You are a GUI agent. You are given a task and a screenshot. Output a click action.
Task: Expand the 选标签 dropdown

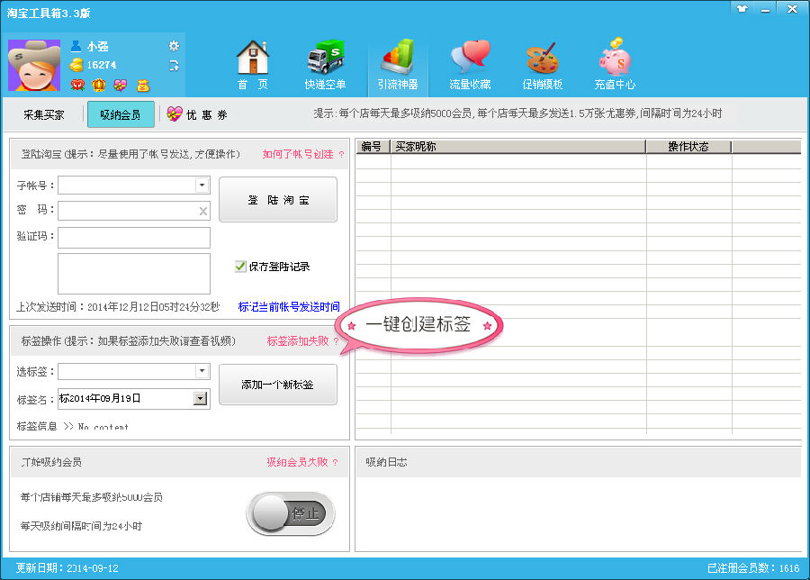[x=202, y=371]
